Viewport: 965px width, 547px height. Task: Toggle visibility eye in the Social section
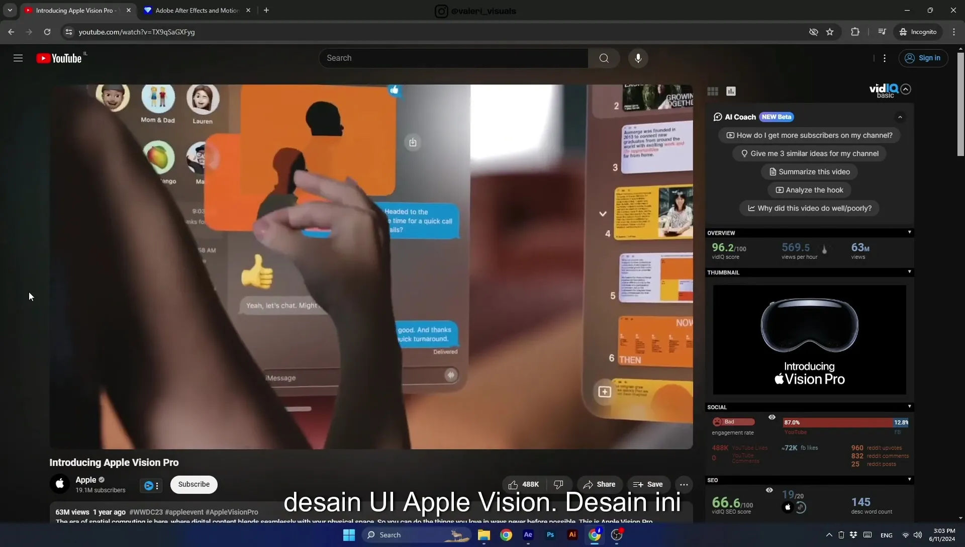[772, 417]
